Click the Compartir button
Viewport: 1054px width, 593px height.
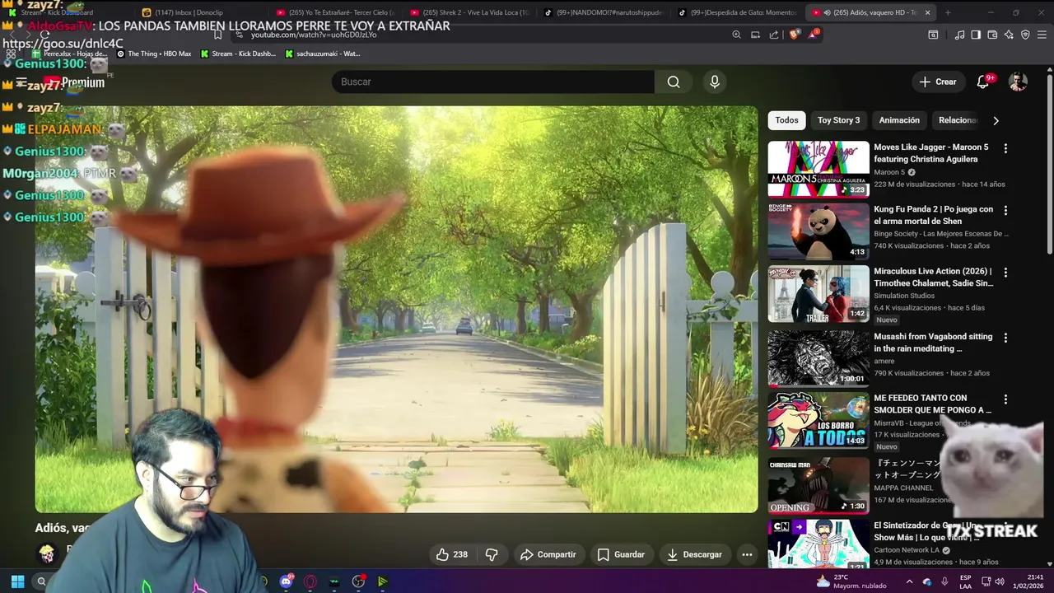click(548, 554)
